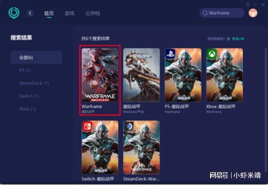Open the Switch-星际战甲 card
This screenshot has height=185, width=268.
[100, 151]
